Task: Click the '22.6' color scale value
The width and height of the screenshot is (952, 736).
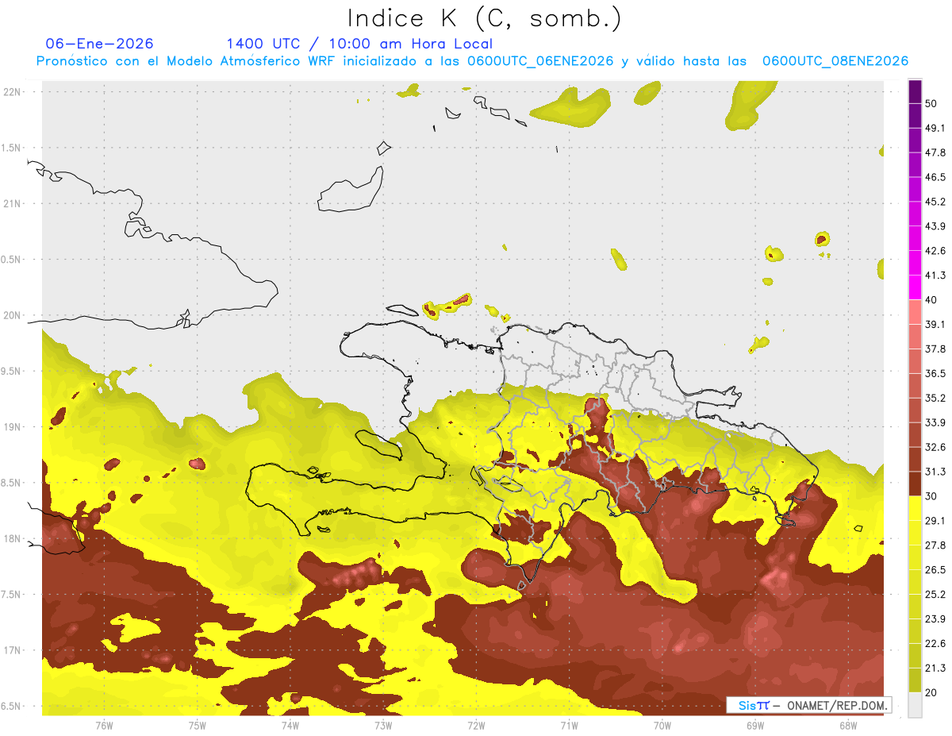Action: (935, 644)
